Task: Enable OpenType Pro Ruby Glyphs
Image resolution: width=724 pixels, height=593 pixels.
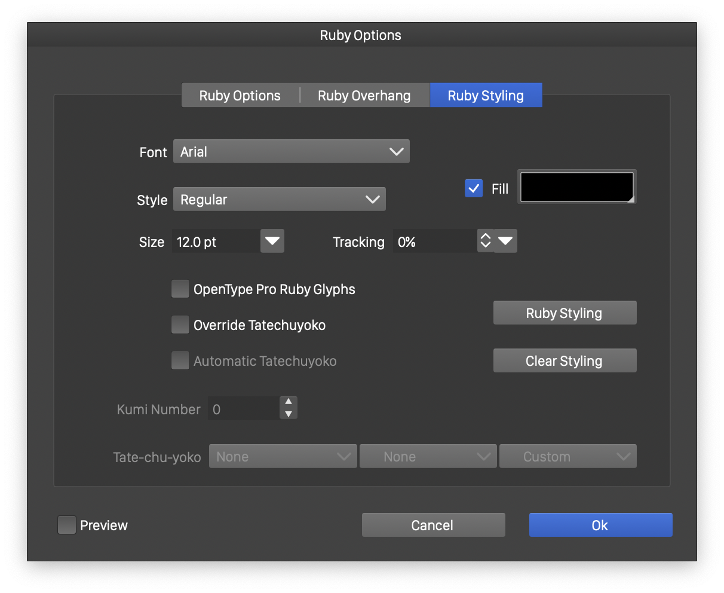Action: coord(180,289)
